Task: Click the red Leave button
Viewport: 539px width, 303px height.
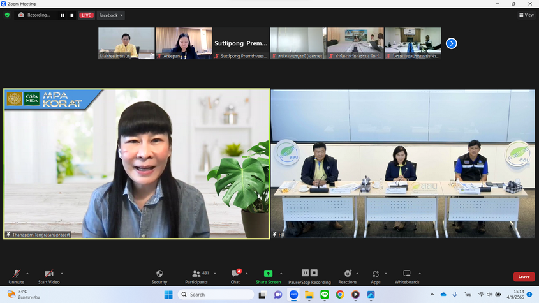Action: (524, 276)
